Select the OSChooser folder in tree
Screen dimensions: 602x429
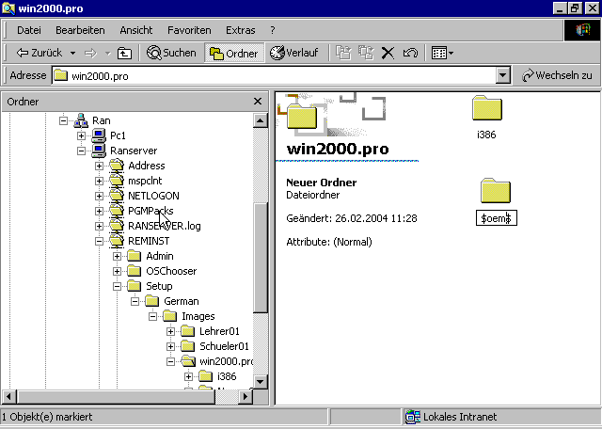click(x=171, y=271)
